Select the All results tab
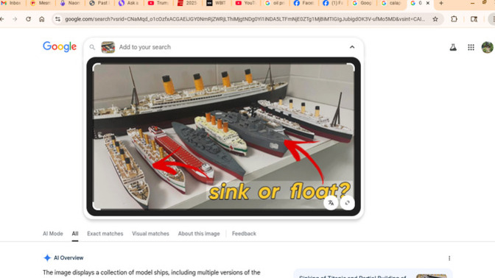Image resolution: width=495 pixels, height=278 pixels. 75,234
